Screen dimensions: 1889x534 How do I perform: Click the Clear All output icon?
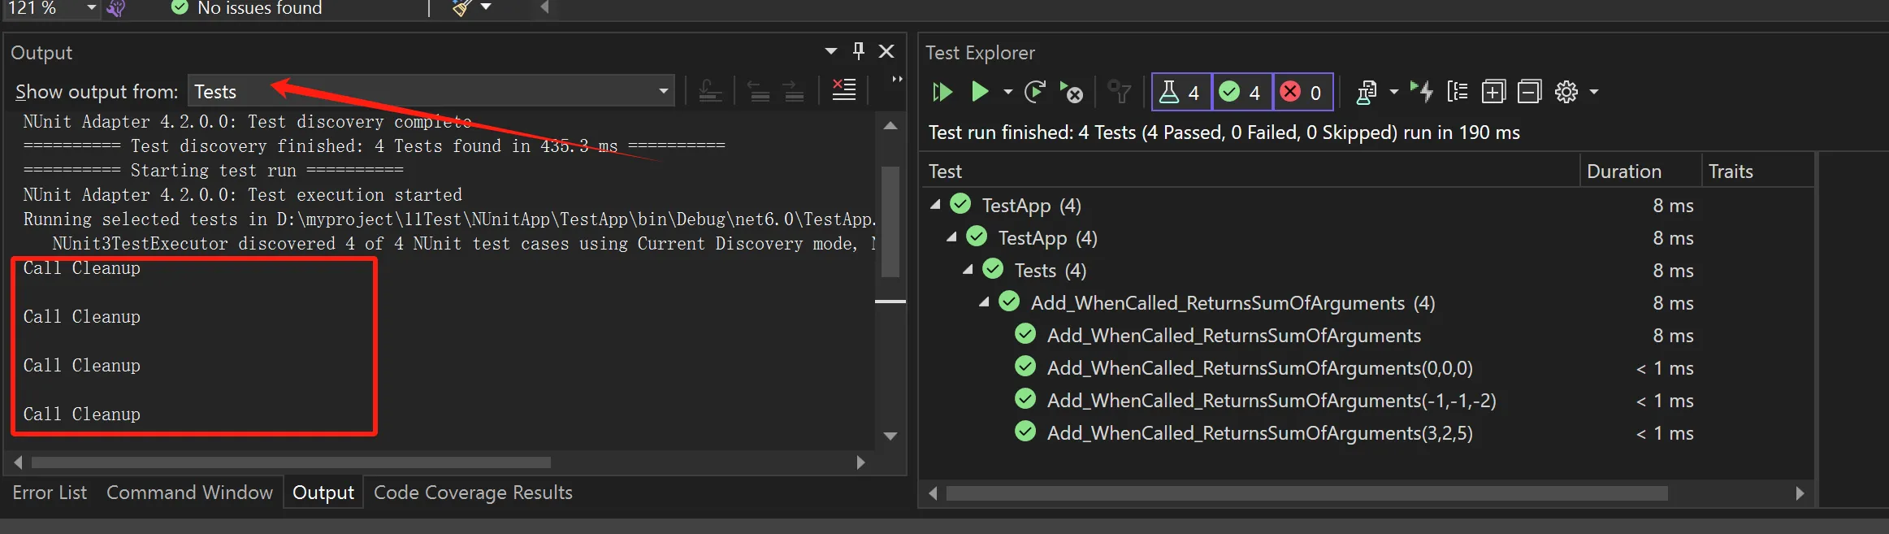point(844,90)
